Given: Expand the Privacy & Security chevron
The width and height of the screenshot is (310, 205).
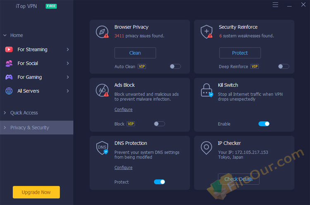Looking at the screenshot, I should pos(5,128).
